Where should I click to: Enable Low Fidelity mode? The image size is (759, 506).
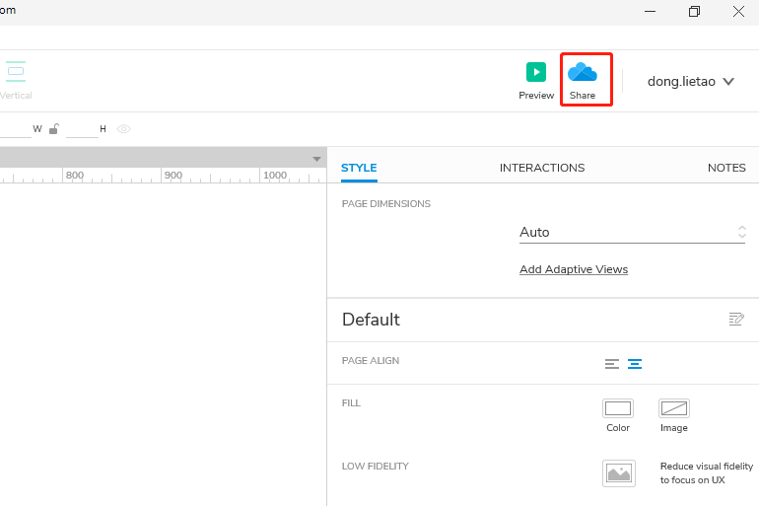pyautogui.click(x=619, y=472)
